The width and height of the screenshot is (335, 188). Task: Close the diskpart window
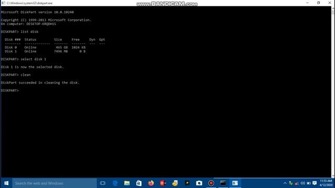330,3
